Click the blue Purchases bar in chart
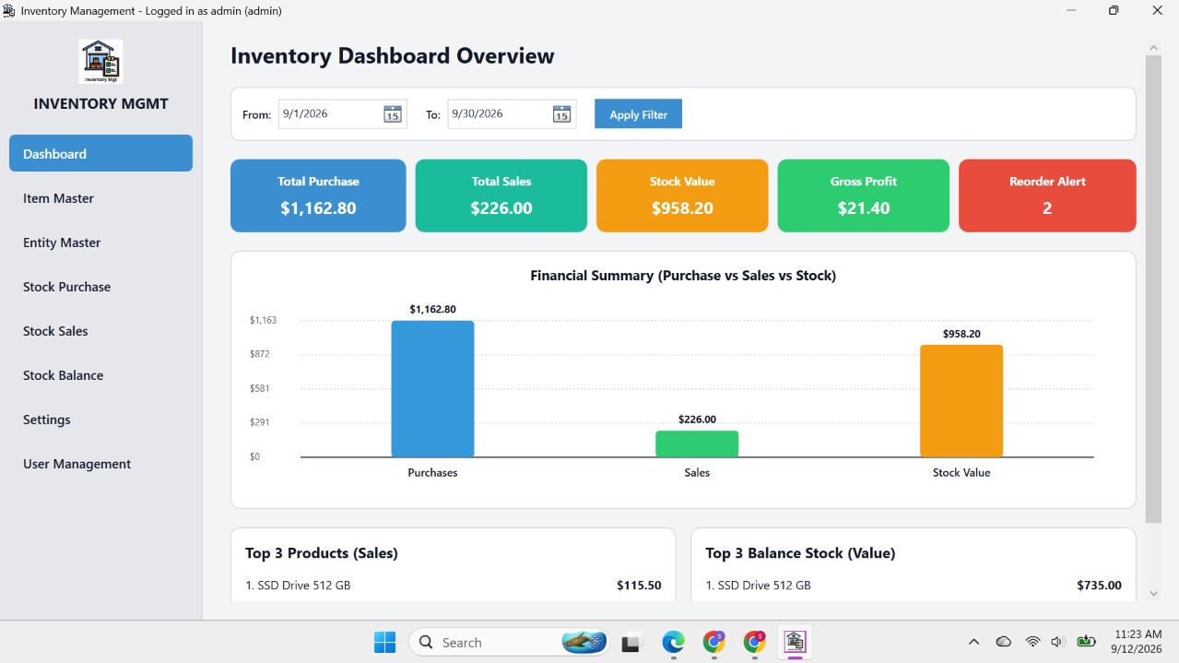 pos(432,388)
